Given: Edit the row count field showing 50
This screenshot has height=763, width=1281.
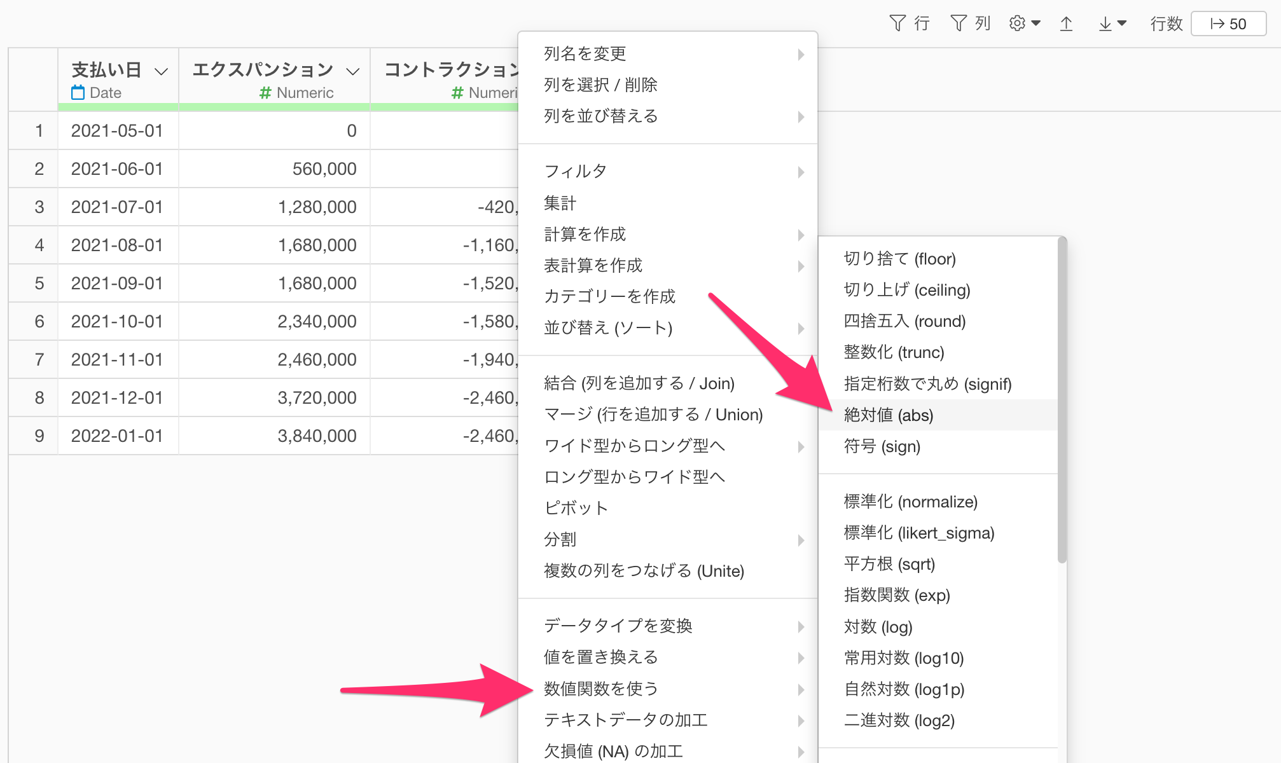Looking at the screenshot, I should pyautogui.click(x=1228, y=24).
